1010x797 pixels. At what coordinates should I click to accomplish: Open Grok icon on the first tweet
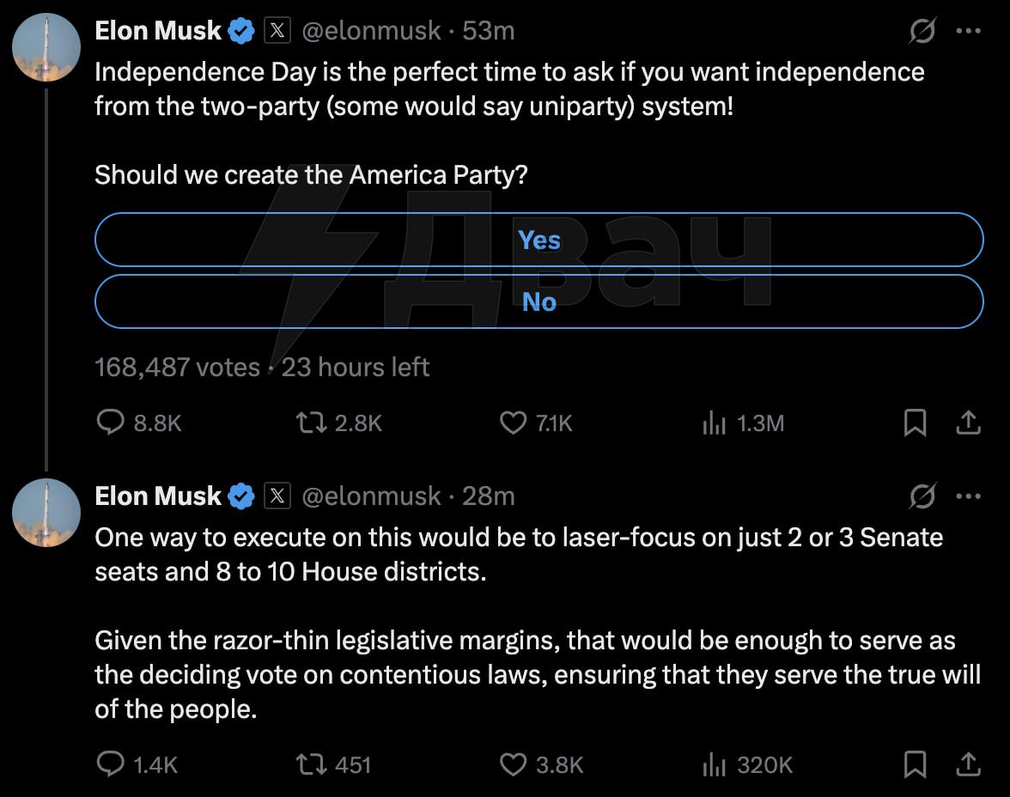click(922, 31)
